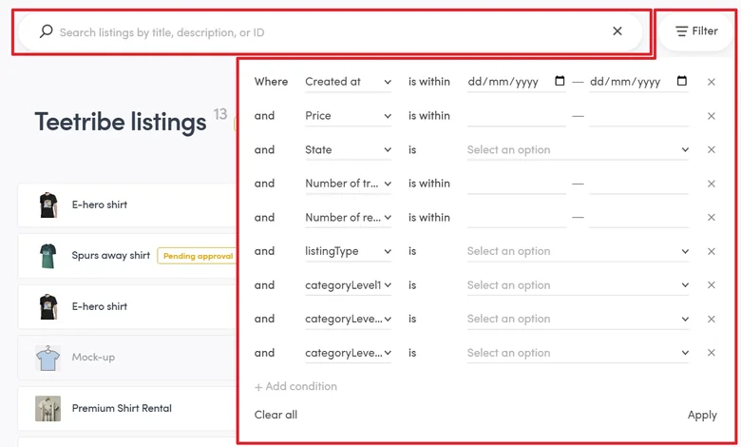
Task: Click the Price minimum input
Action: 517,116
